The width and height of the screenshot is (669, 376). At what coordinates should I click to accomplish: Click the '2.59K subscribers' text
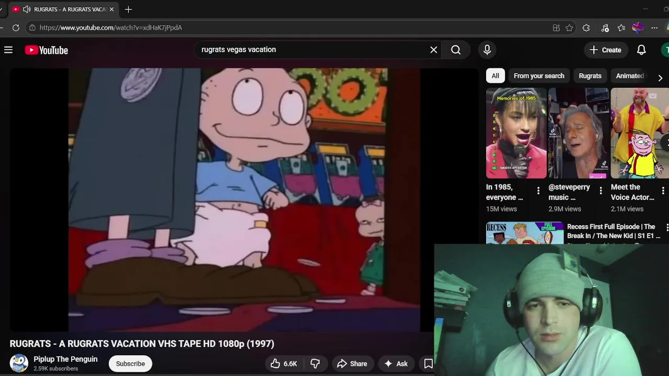(56, 369)
